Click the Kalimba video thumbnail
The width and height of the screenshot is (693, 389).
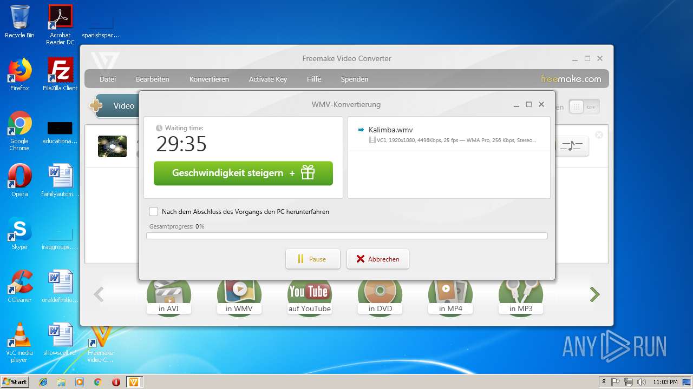coord(112,146)
